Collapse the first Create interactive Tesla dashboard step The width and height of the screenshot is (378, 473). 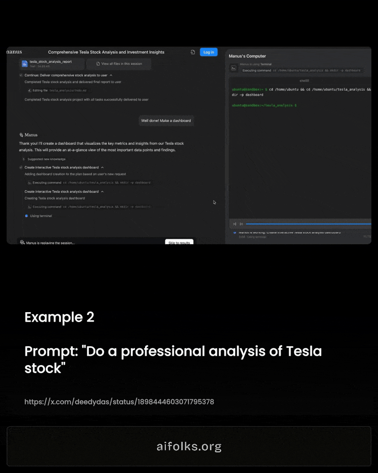click(x=103, y=167)
